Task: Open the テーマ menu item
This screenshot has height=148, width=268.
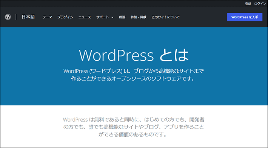Action: click(x=47, y=17)
